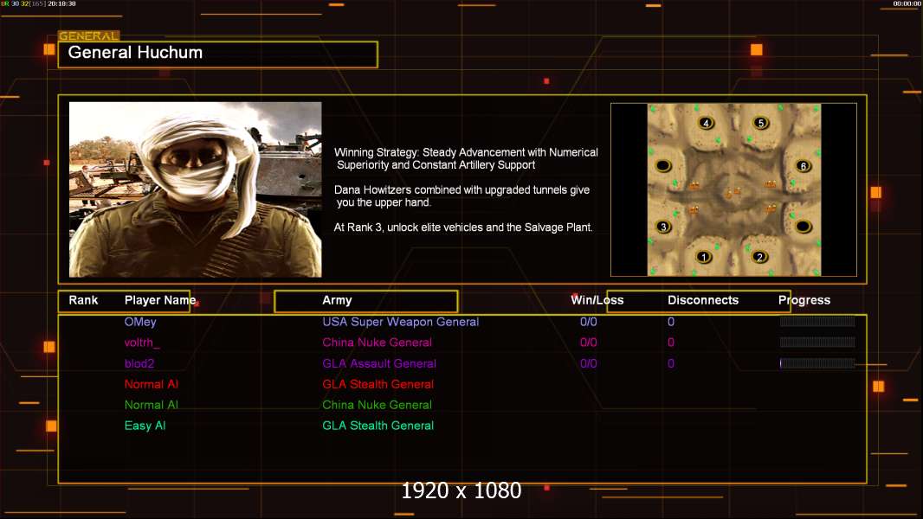The width and height of the screenshot is (923, 519).
Task: Click the Army column header
Action: (x=337, y=300)
